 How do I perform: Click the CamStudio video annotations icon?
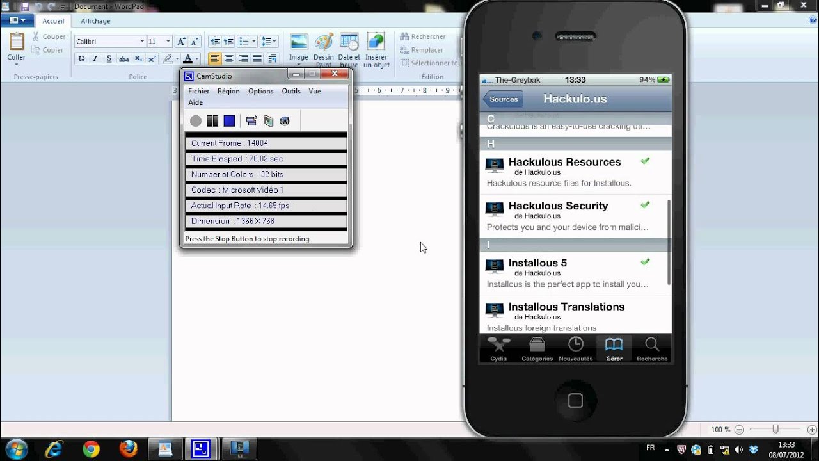click(x=268, y=121)
